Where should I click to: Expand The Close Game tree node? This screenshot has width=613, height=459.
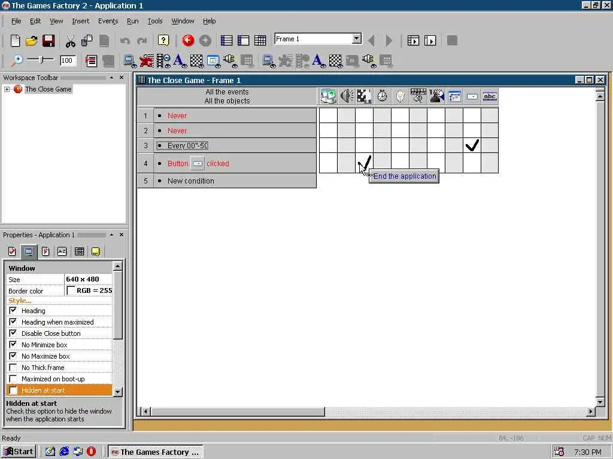coord(7,90)
